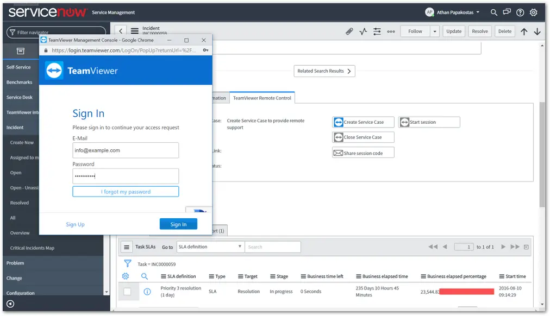Open the Incident form context menu icon
Image resolution: width=550 pixels, height=316 pixels.
(x=135, y=31)
